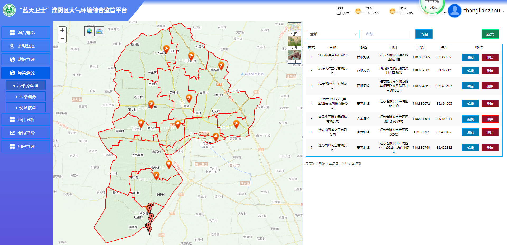Screen dimensions: 507x245
Task: Open the 全部 street filter dropdown
Action: (333, 34)
